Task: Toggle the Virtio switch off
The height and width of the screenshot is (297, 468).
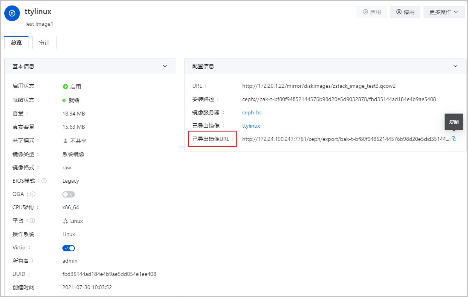Action: pyautogui.click(x=69, y=248)
